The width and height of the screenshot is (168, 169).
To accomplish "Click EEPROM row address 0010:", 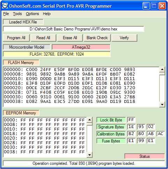I will coord(11,129).
